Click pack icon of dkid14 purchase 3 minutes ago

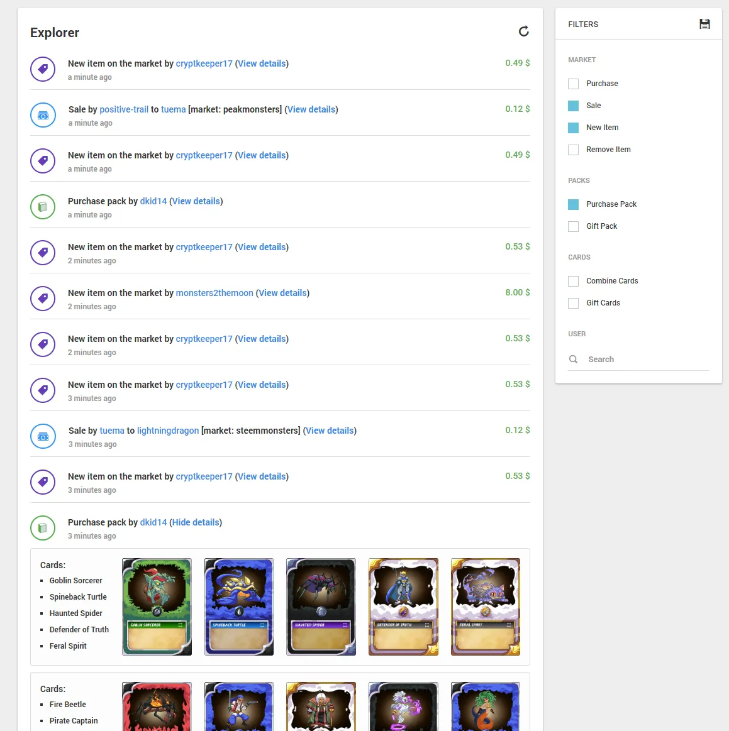click(43, 528)
